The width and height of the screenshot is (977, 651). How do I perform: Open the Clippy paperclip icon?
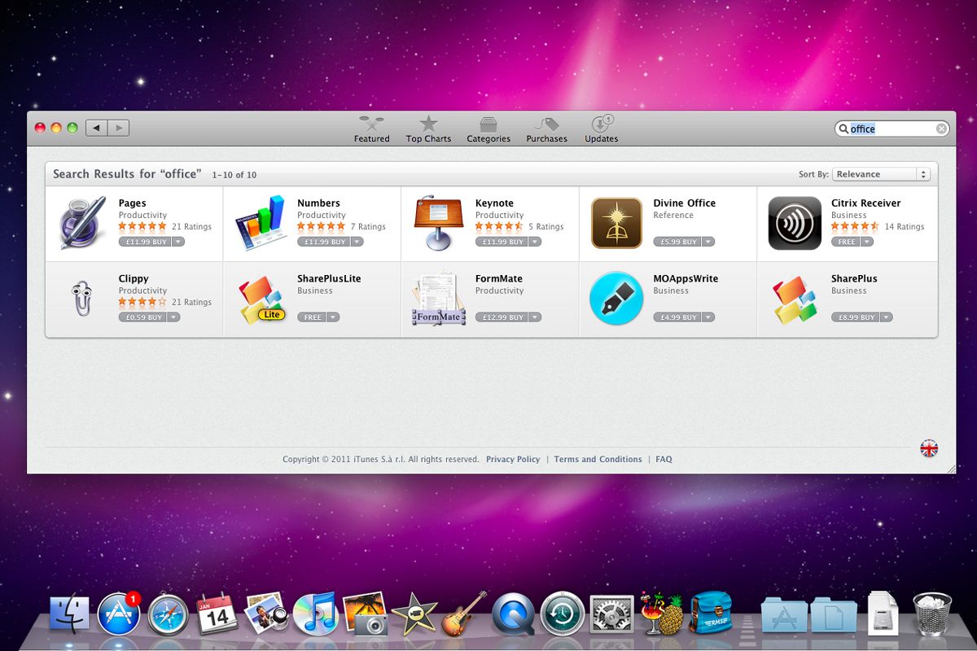tap(81, 298)
